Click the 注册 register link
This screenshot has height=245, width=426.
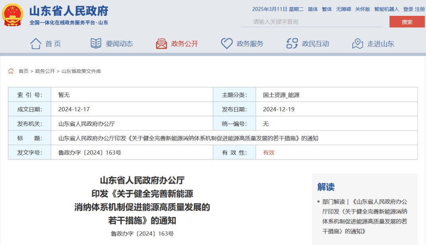pos(420,9)
